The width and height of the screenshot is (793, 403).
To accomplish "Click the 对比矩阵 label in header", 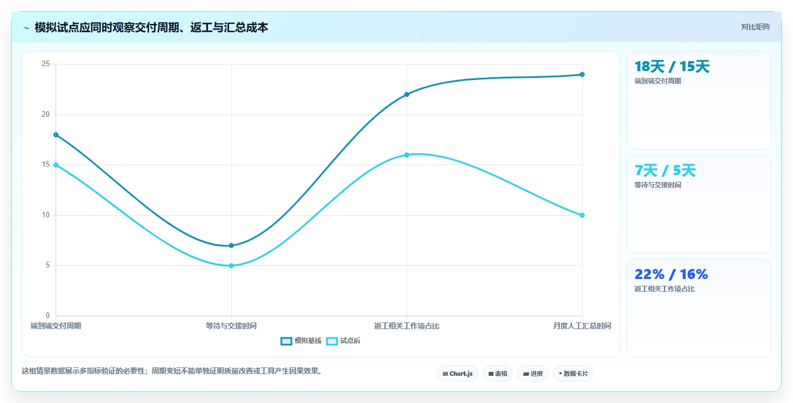I will [755, 27].
